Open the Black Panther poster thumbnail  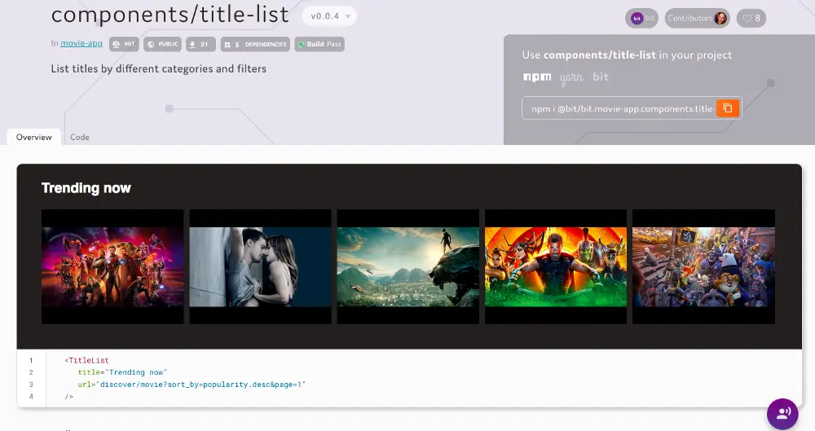(x=408, y=266)
